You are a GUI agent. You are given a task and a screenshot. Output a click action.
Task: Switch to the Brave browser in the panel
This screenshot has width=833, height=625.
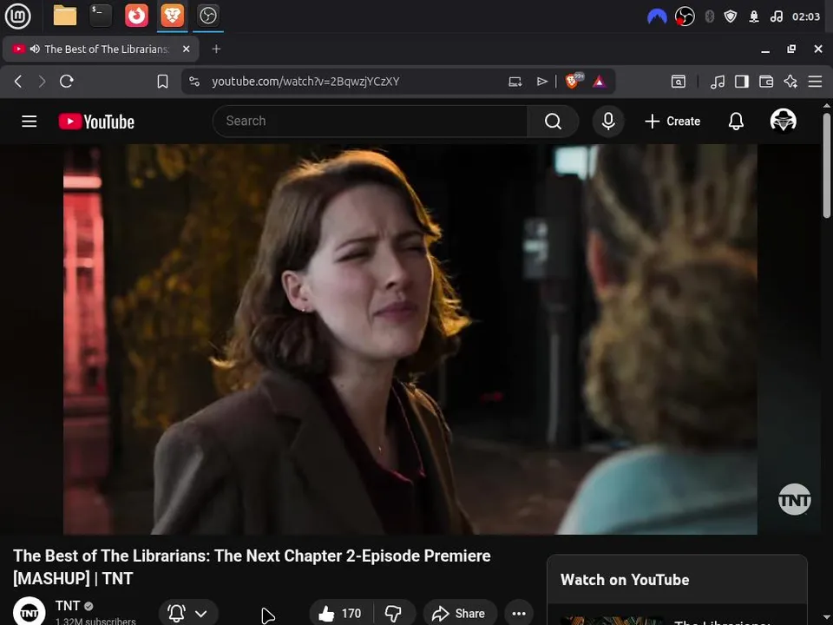click(172, 16)
